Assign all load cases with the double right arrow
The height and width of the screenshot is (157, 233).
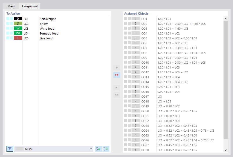point(116,75)
